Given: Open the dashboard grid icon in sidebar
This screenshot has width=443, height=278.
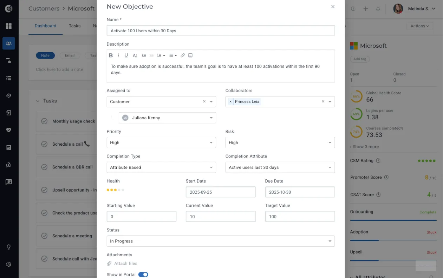Looking at the screenshot, I should pyautogui.click(x=9, y=26).
